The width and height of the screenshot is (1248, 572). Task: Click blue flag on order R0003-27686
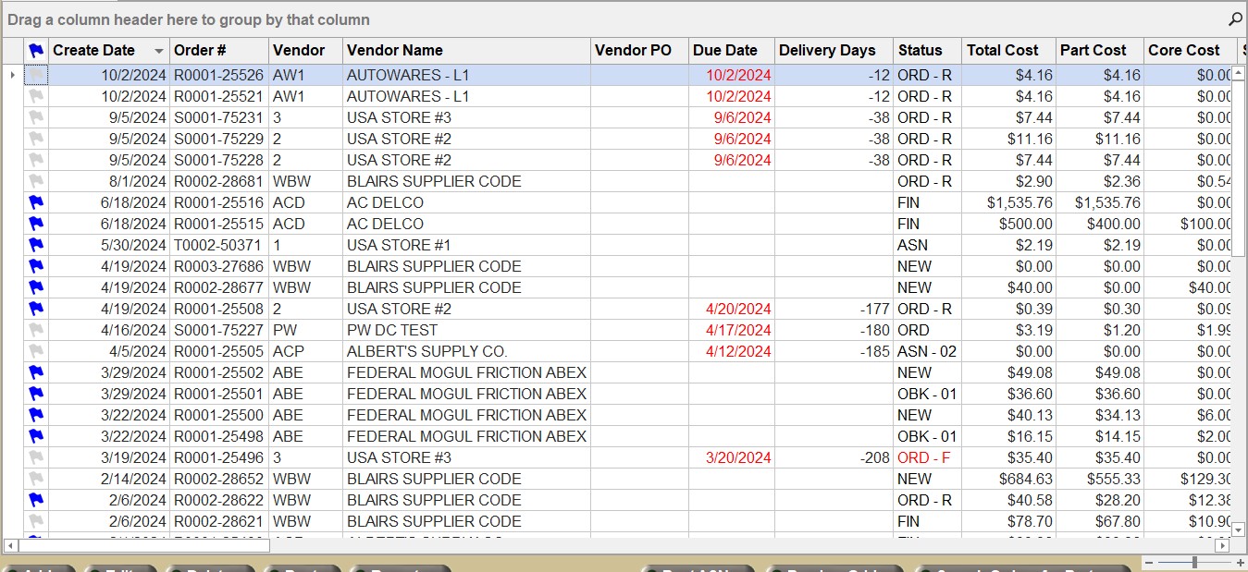[x=36, y=266]
